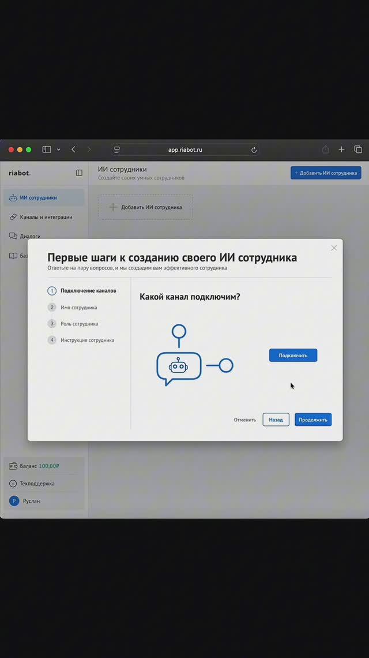Click the chat bubbles icon beside Диалоги
369x658 pixels.
tap(13, 236)
